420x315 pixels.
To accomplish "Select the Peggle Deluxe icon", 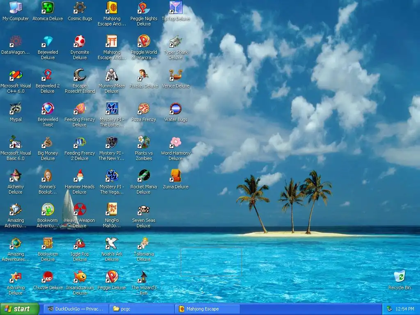I will (x=112, y=277).
